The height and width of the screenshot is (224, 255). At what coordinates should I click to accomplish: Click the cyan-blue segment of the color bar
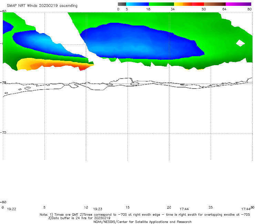coord(137,4)
